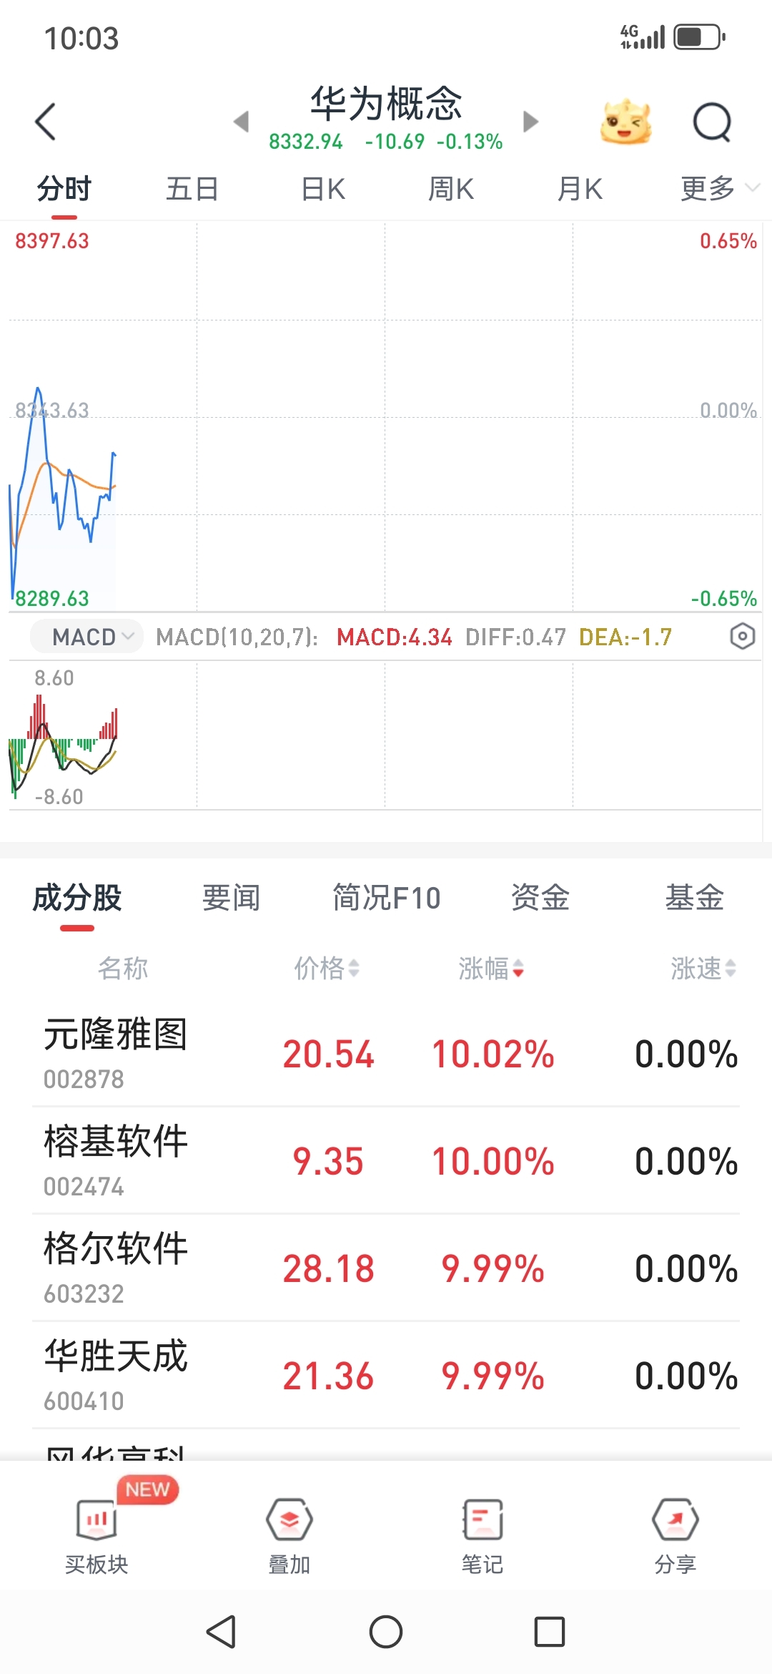Screen dimensions: 772x1674
Task: Sort list by 涨速 column
Action: click(x=703, y=969)
